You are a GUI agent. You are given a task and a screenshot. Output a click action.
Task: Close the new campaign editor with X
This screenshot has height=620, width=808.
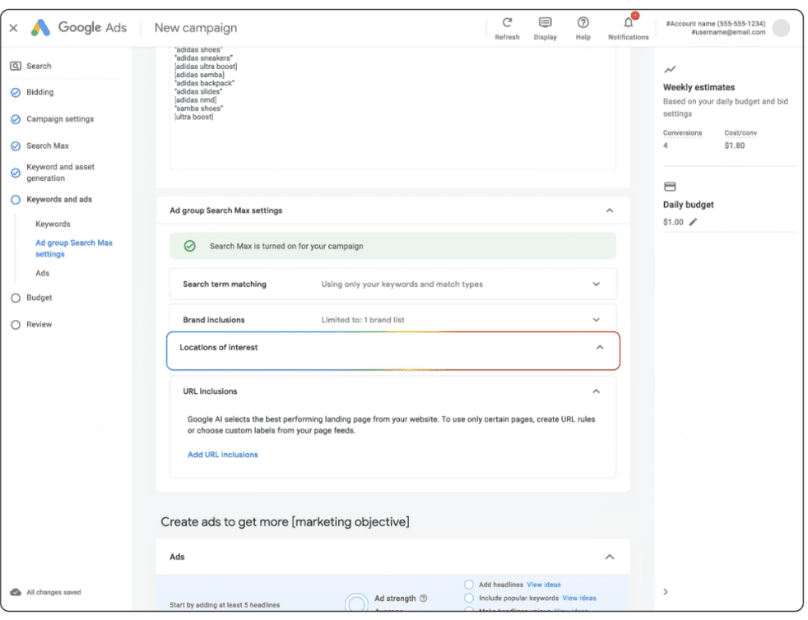(13, 28)
